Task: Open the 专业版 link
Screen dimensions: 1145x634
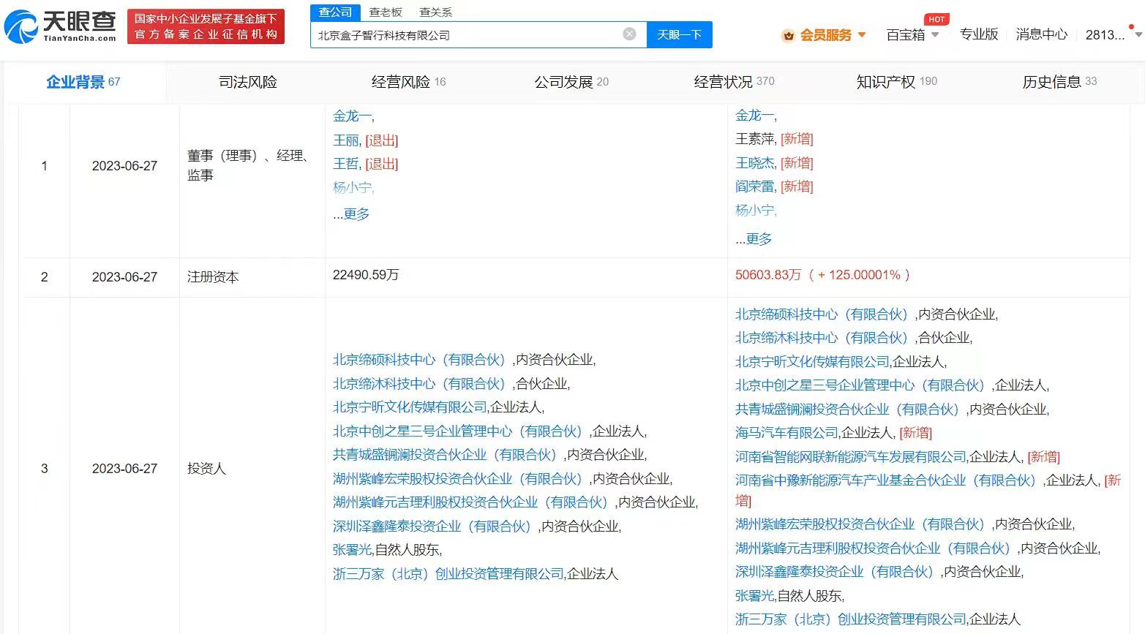Action: 978,34
